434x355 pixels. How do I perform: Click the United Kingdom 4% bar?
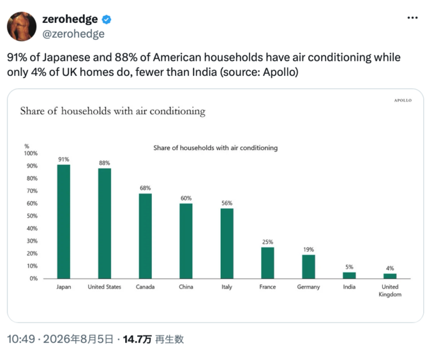(390, 276)
